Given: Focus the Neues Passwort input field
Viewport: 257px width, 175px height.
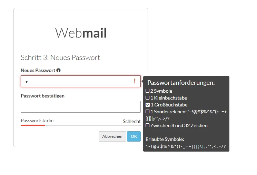Looking at the screenshot, I should 76,82.
